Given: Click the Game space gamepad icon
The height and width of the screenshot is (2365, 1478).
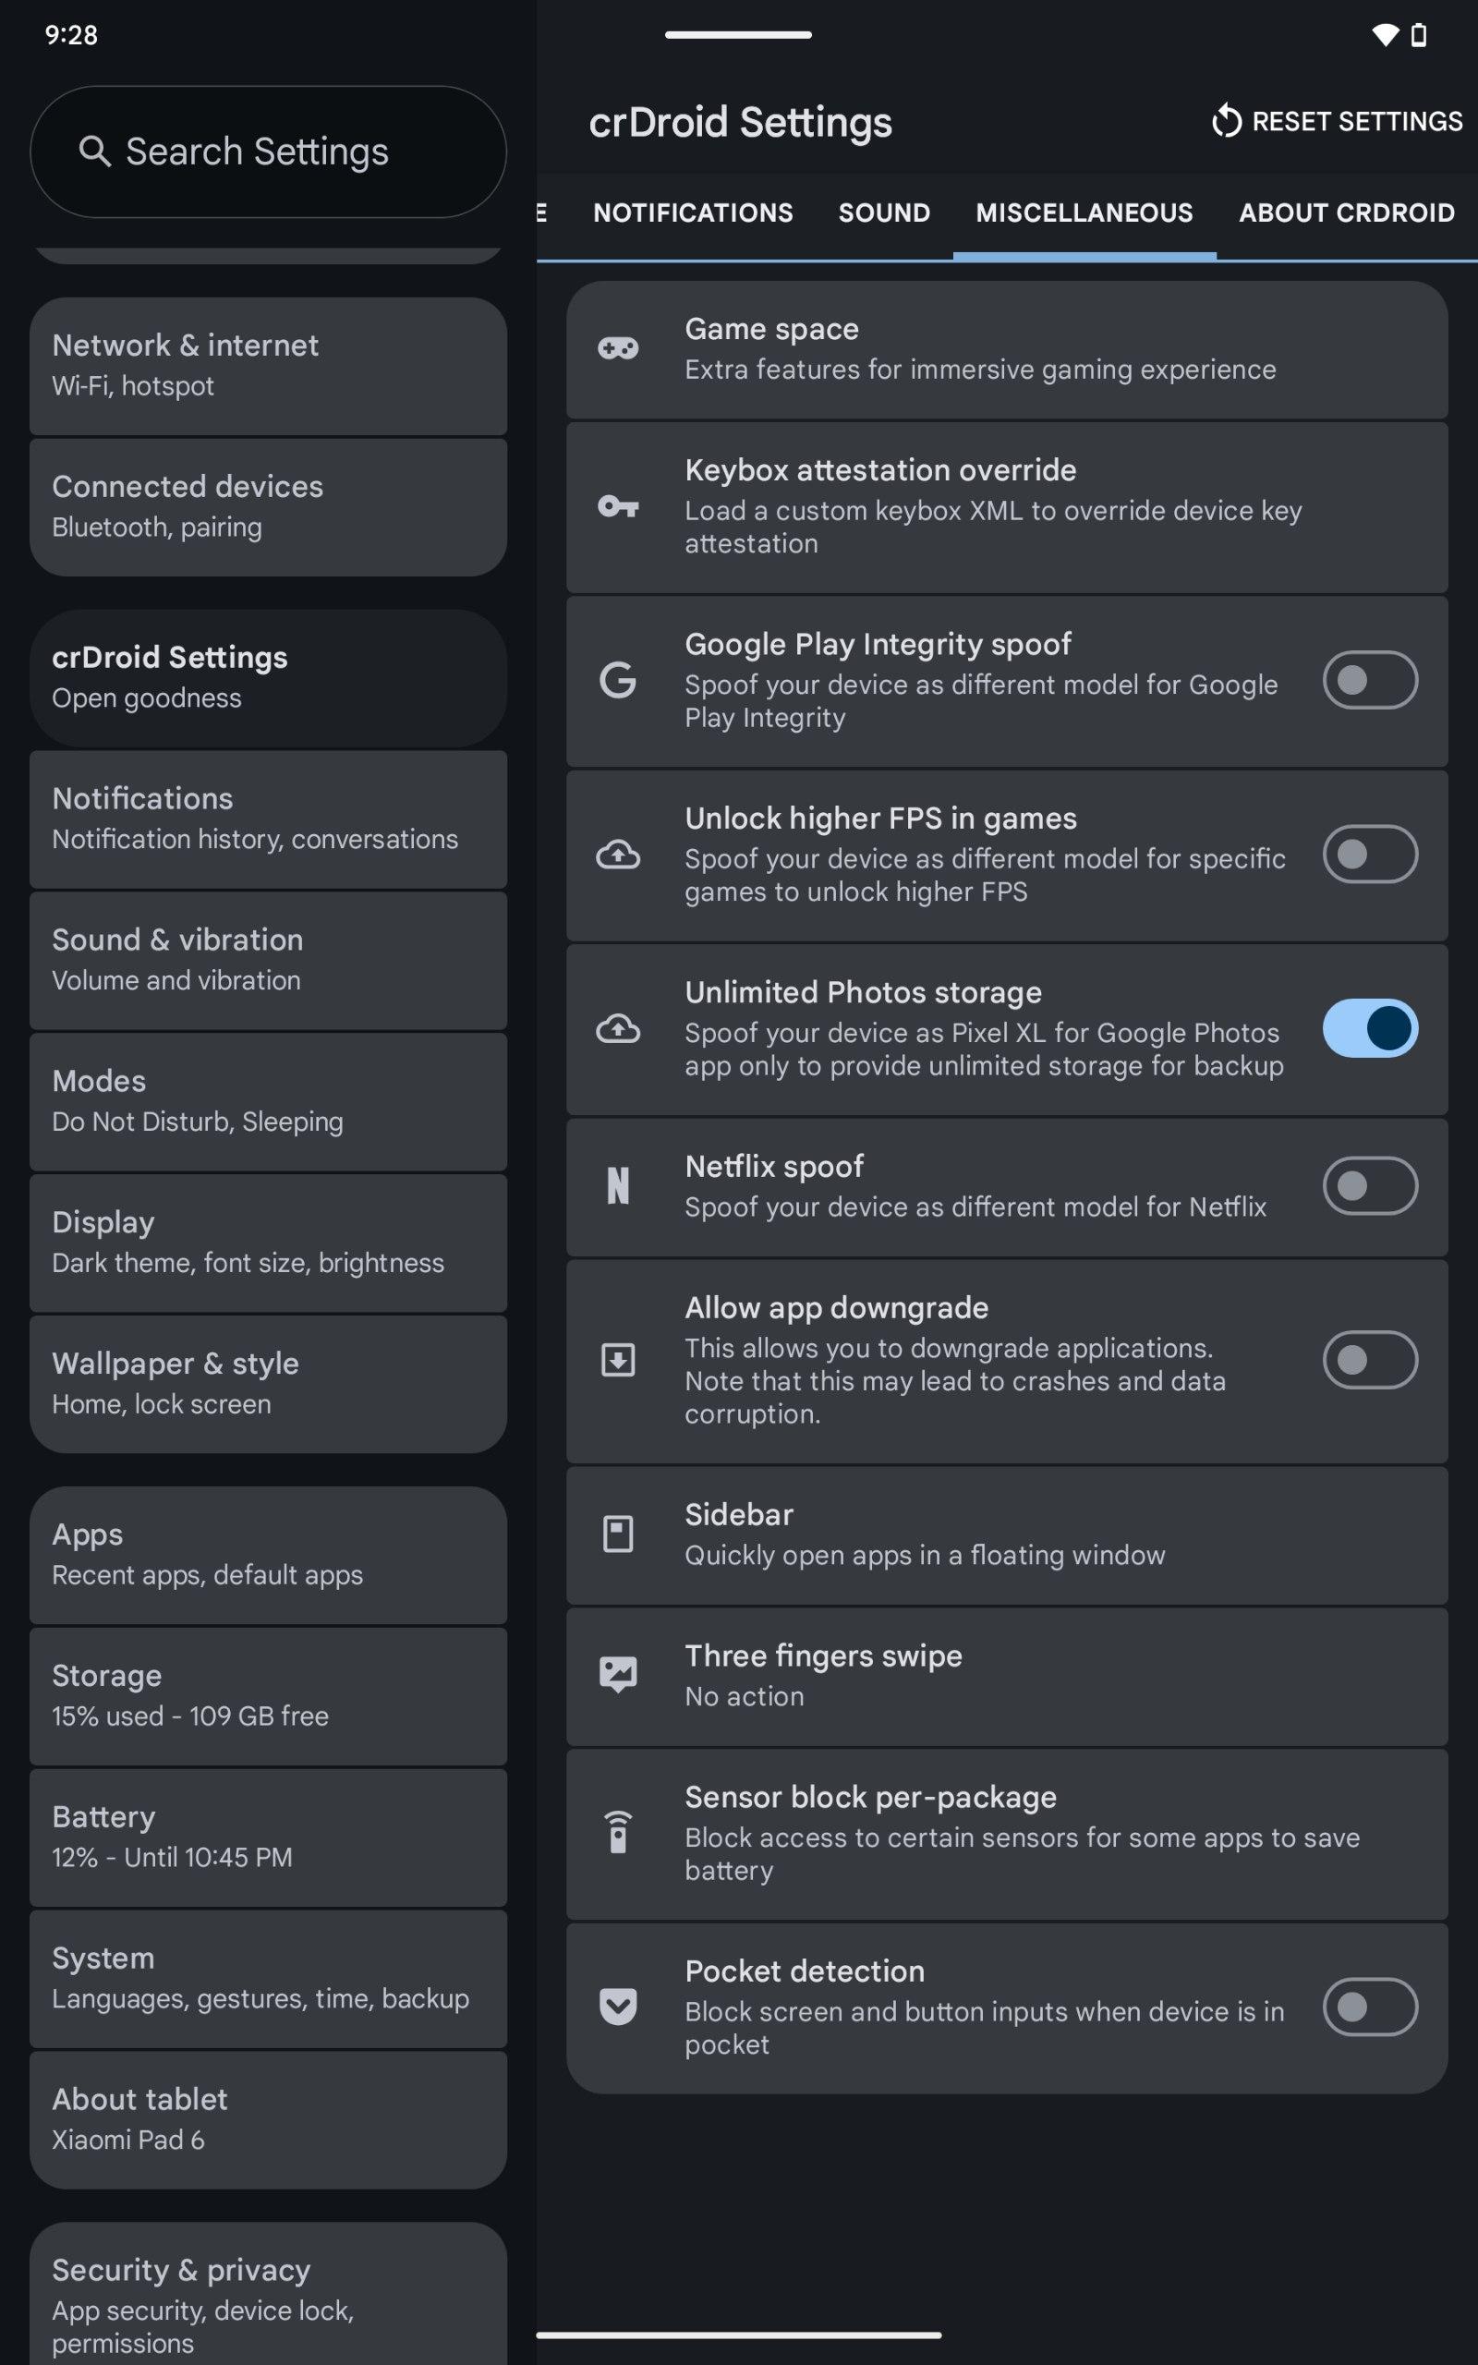Looking at the screenshot, I should (618, 349).
